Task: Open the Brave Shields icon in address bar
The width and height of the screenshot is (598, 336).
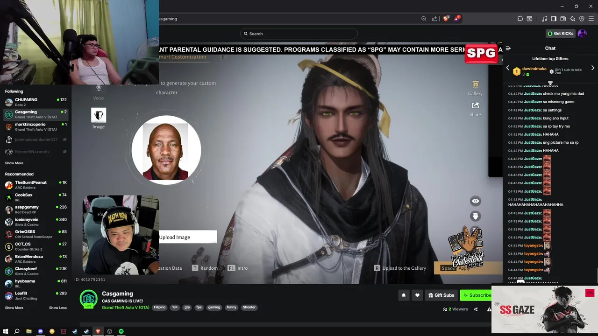Action: point(446,19)
